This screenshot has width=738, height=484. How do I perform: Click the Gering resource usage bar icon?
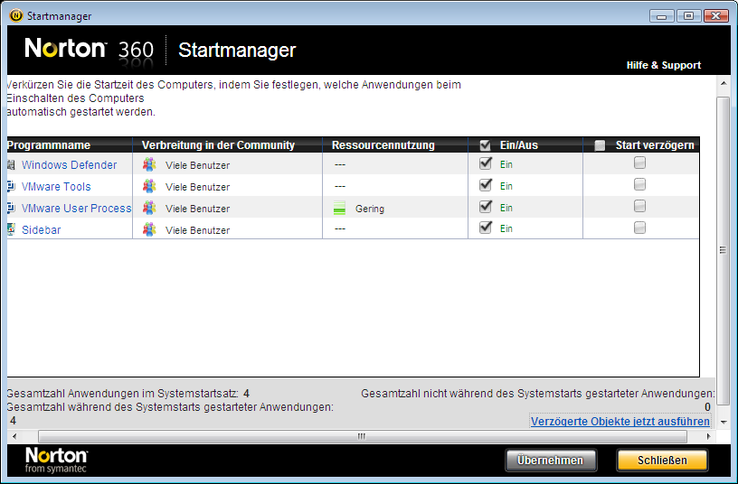point(339,208)
